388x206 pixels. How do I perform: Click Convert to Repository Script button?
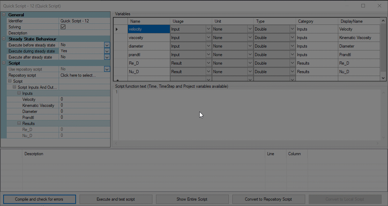(268, 199)
